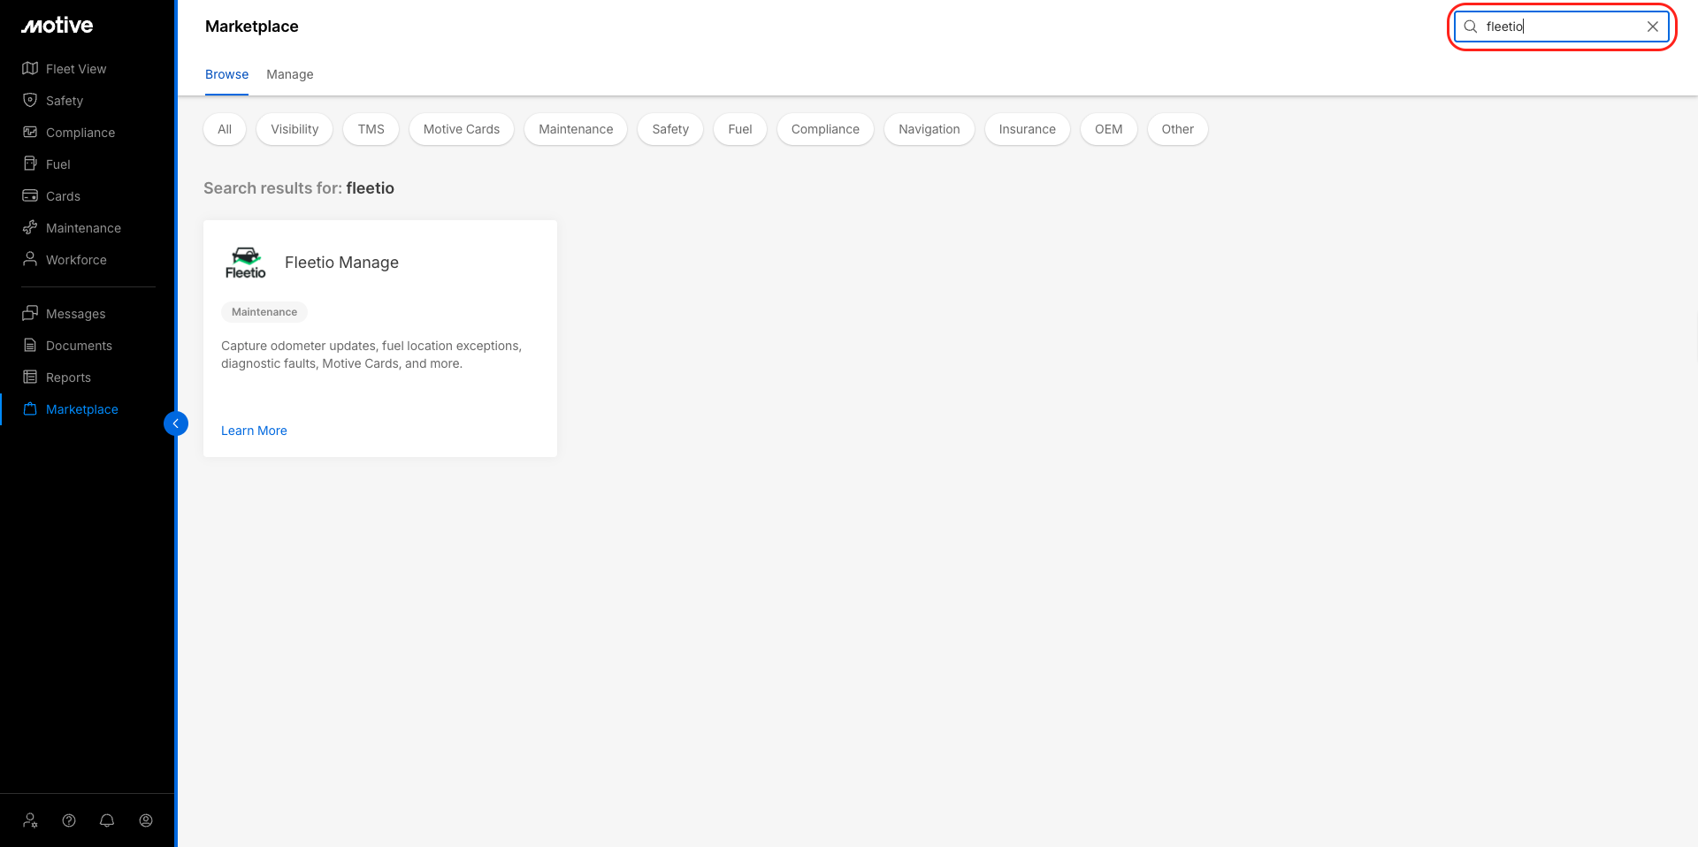Select the All category filter
This screenshot has width=1698, height=847.
click(x=225, y=129)
